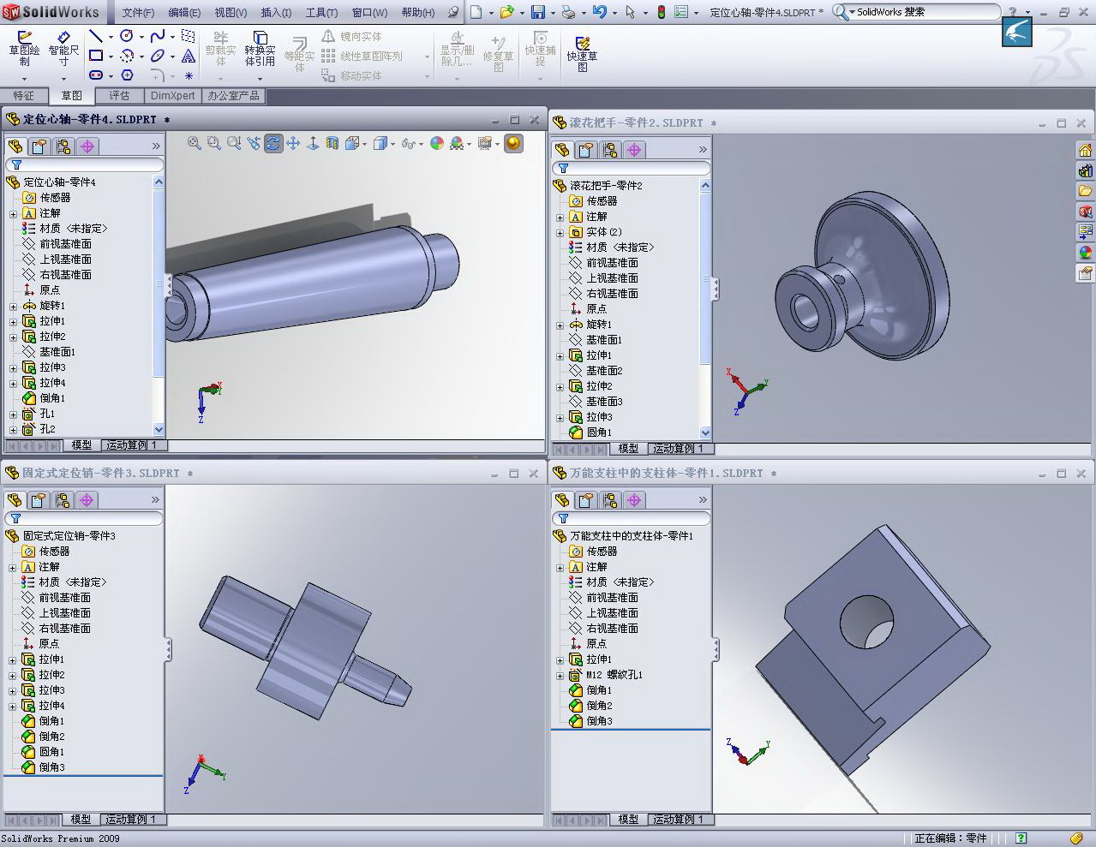Click the Undo icon in top toolbar
The height and width of the screenshot is (847, 1096).
(x=599, y=12)
